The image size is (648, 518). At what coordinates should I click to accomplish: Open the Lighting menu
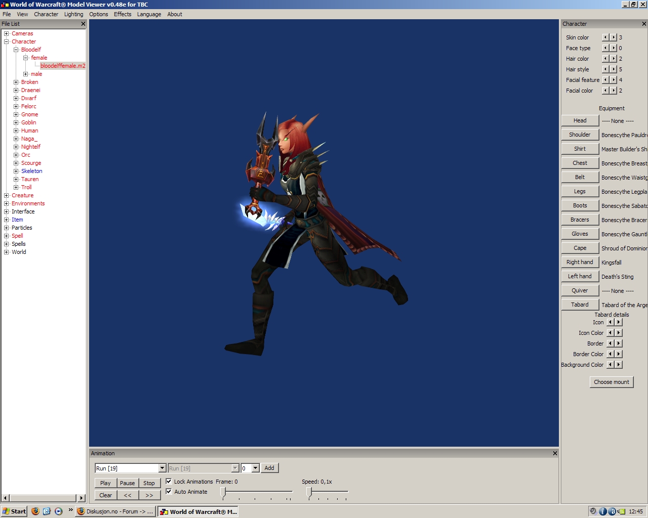[x=73, y=14]
